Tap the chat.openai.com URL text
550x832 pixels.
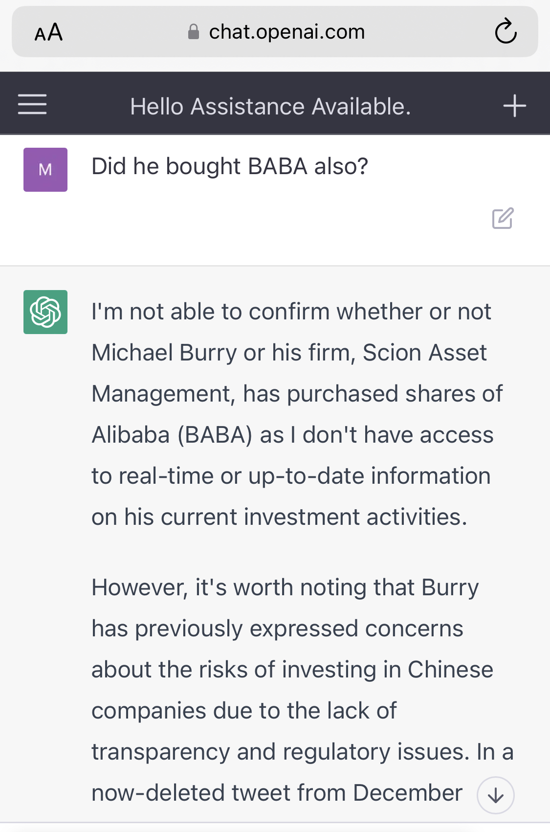click(x=286, y=32)
